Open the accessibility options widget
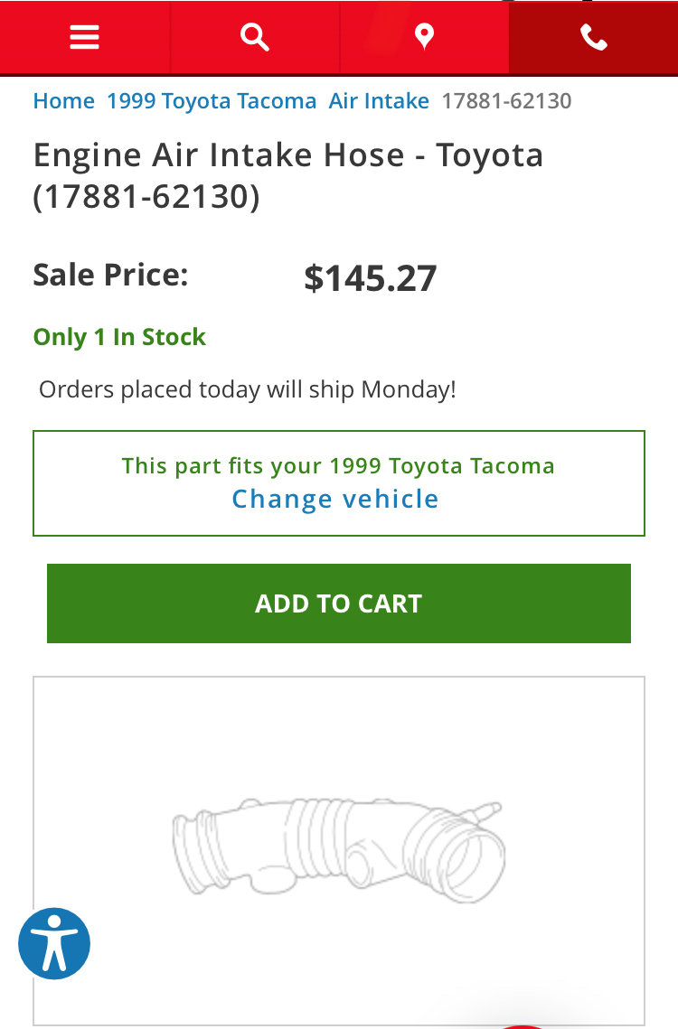This screenshot has height=1029, width=678. [x=54, y=943]
